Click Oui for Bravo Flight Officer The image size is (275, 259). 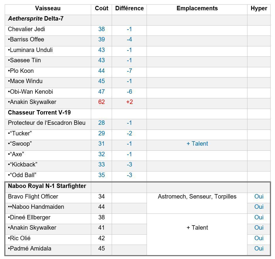(x=259, y=196)
